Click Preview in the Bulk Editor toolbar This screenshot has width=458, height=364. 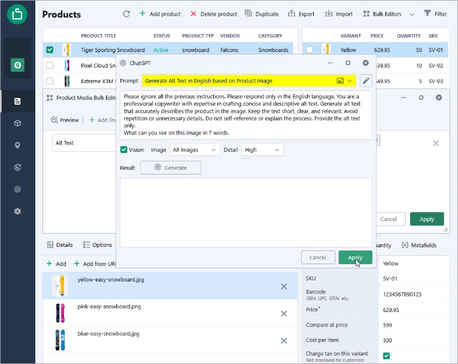point(65,120)
